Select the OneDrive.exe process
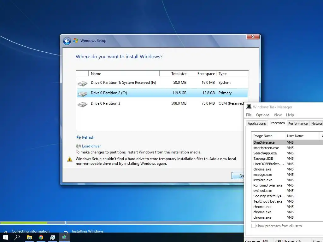 click(x=288, y=142)
